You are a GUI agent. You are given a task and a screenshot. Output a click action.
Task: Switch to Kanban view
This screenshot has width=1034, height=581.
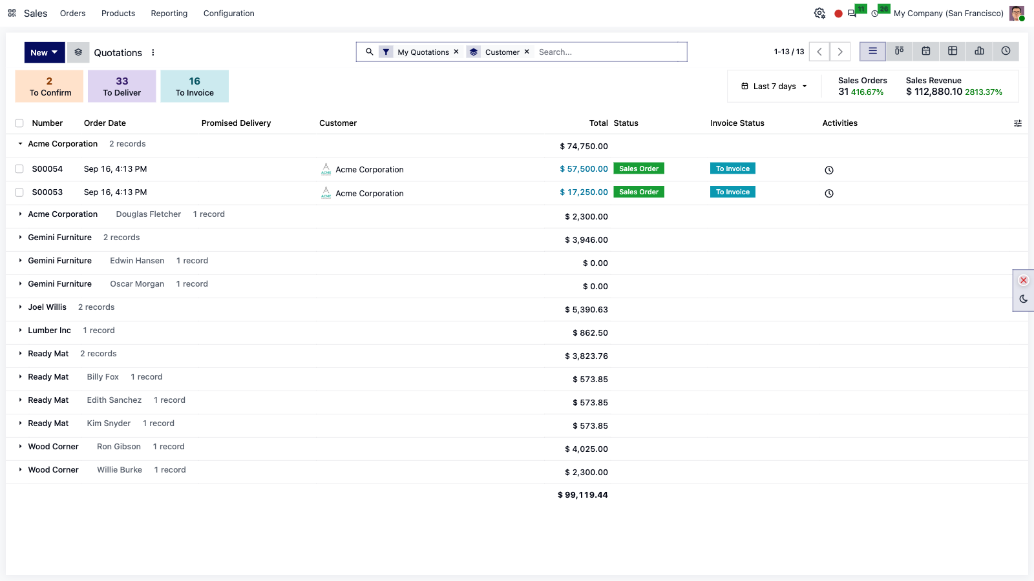click(899, 51)
